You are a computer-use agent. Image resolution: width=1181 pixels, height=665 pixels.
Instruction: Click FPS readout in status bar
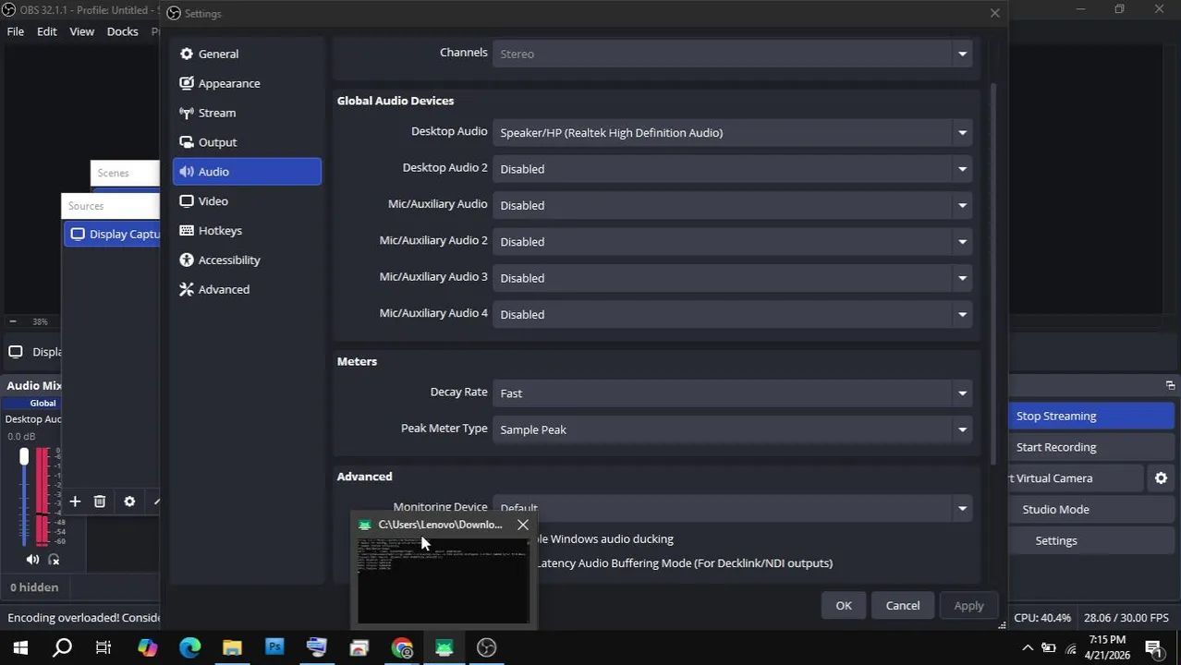coord(1126,618)
